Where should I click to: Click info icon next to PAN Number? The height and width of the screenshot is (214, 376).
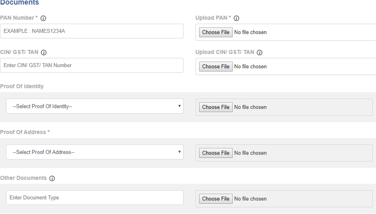[x=43, y=18]
